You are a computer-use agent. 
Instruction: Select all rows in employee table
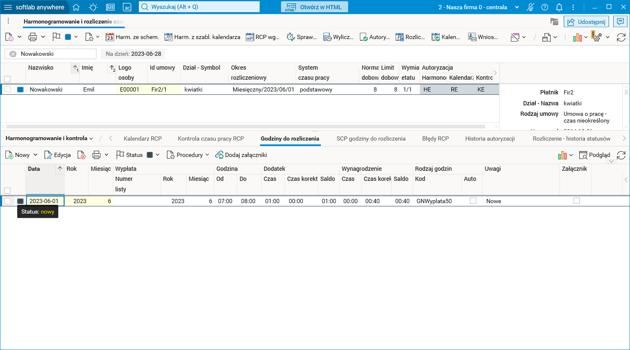(7, 79)
